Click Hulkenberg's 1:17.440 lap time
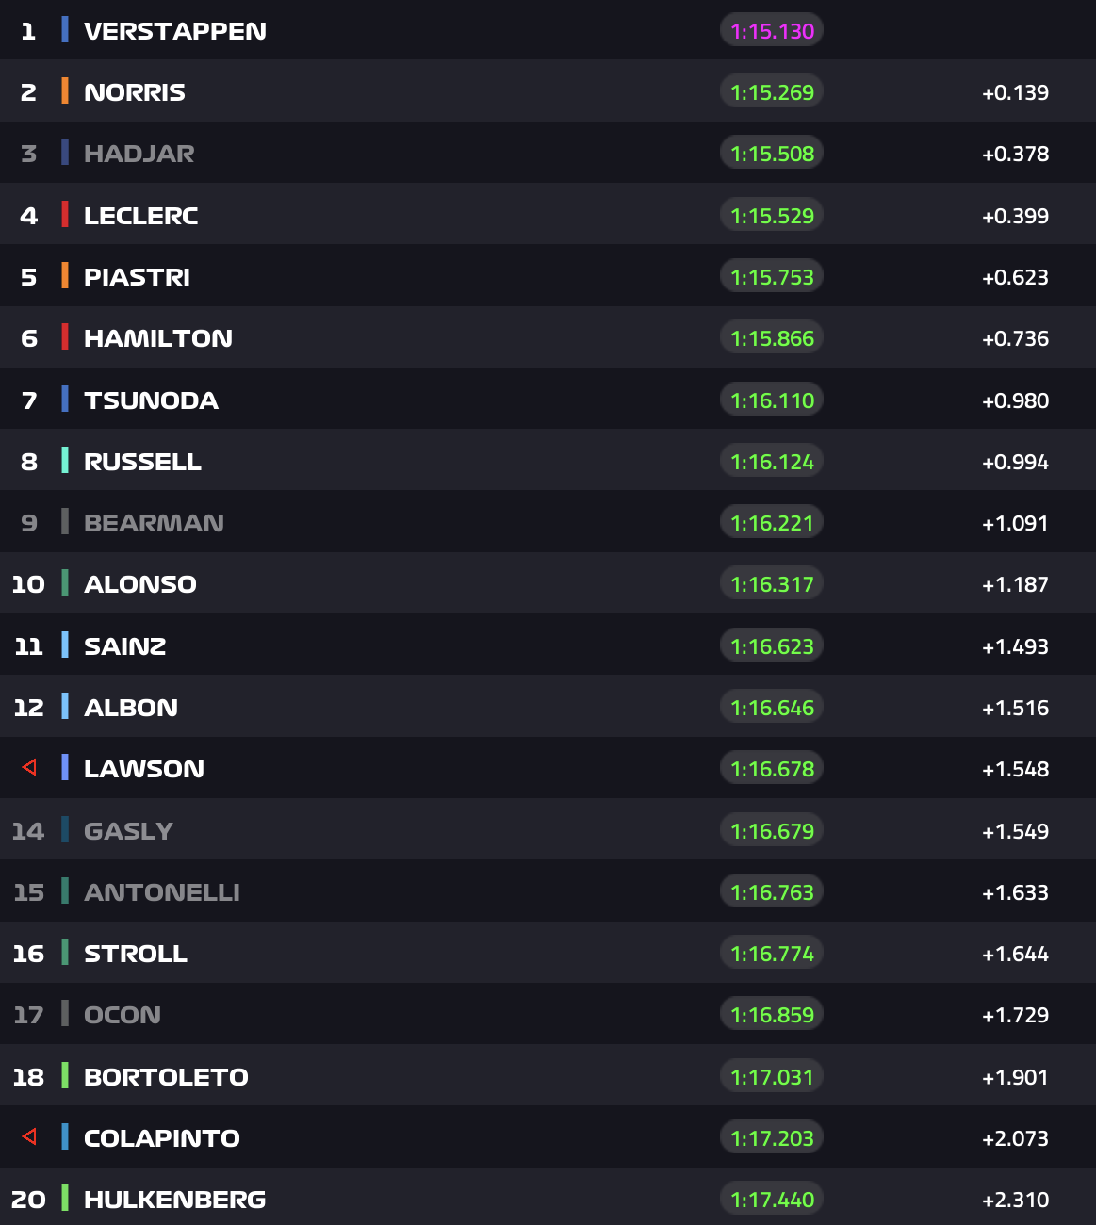 pos(772,1200)
